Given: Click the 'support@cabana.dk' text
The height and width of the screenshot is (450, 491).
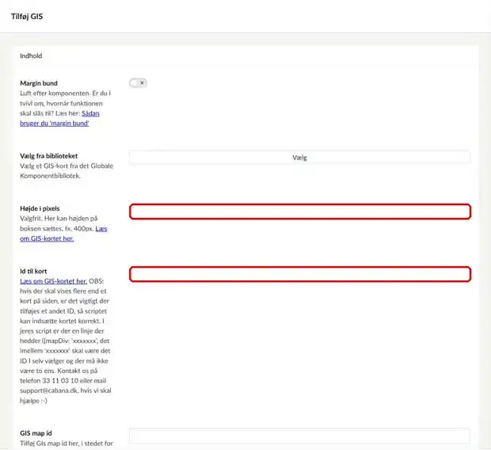Looking at the screenshot, I should (49, 391).
